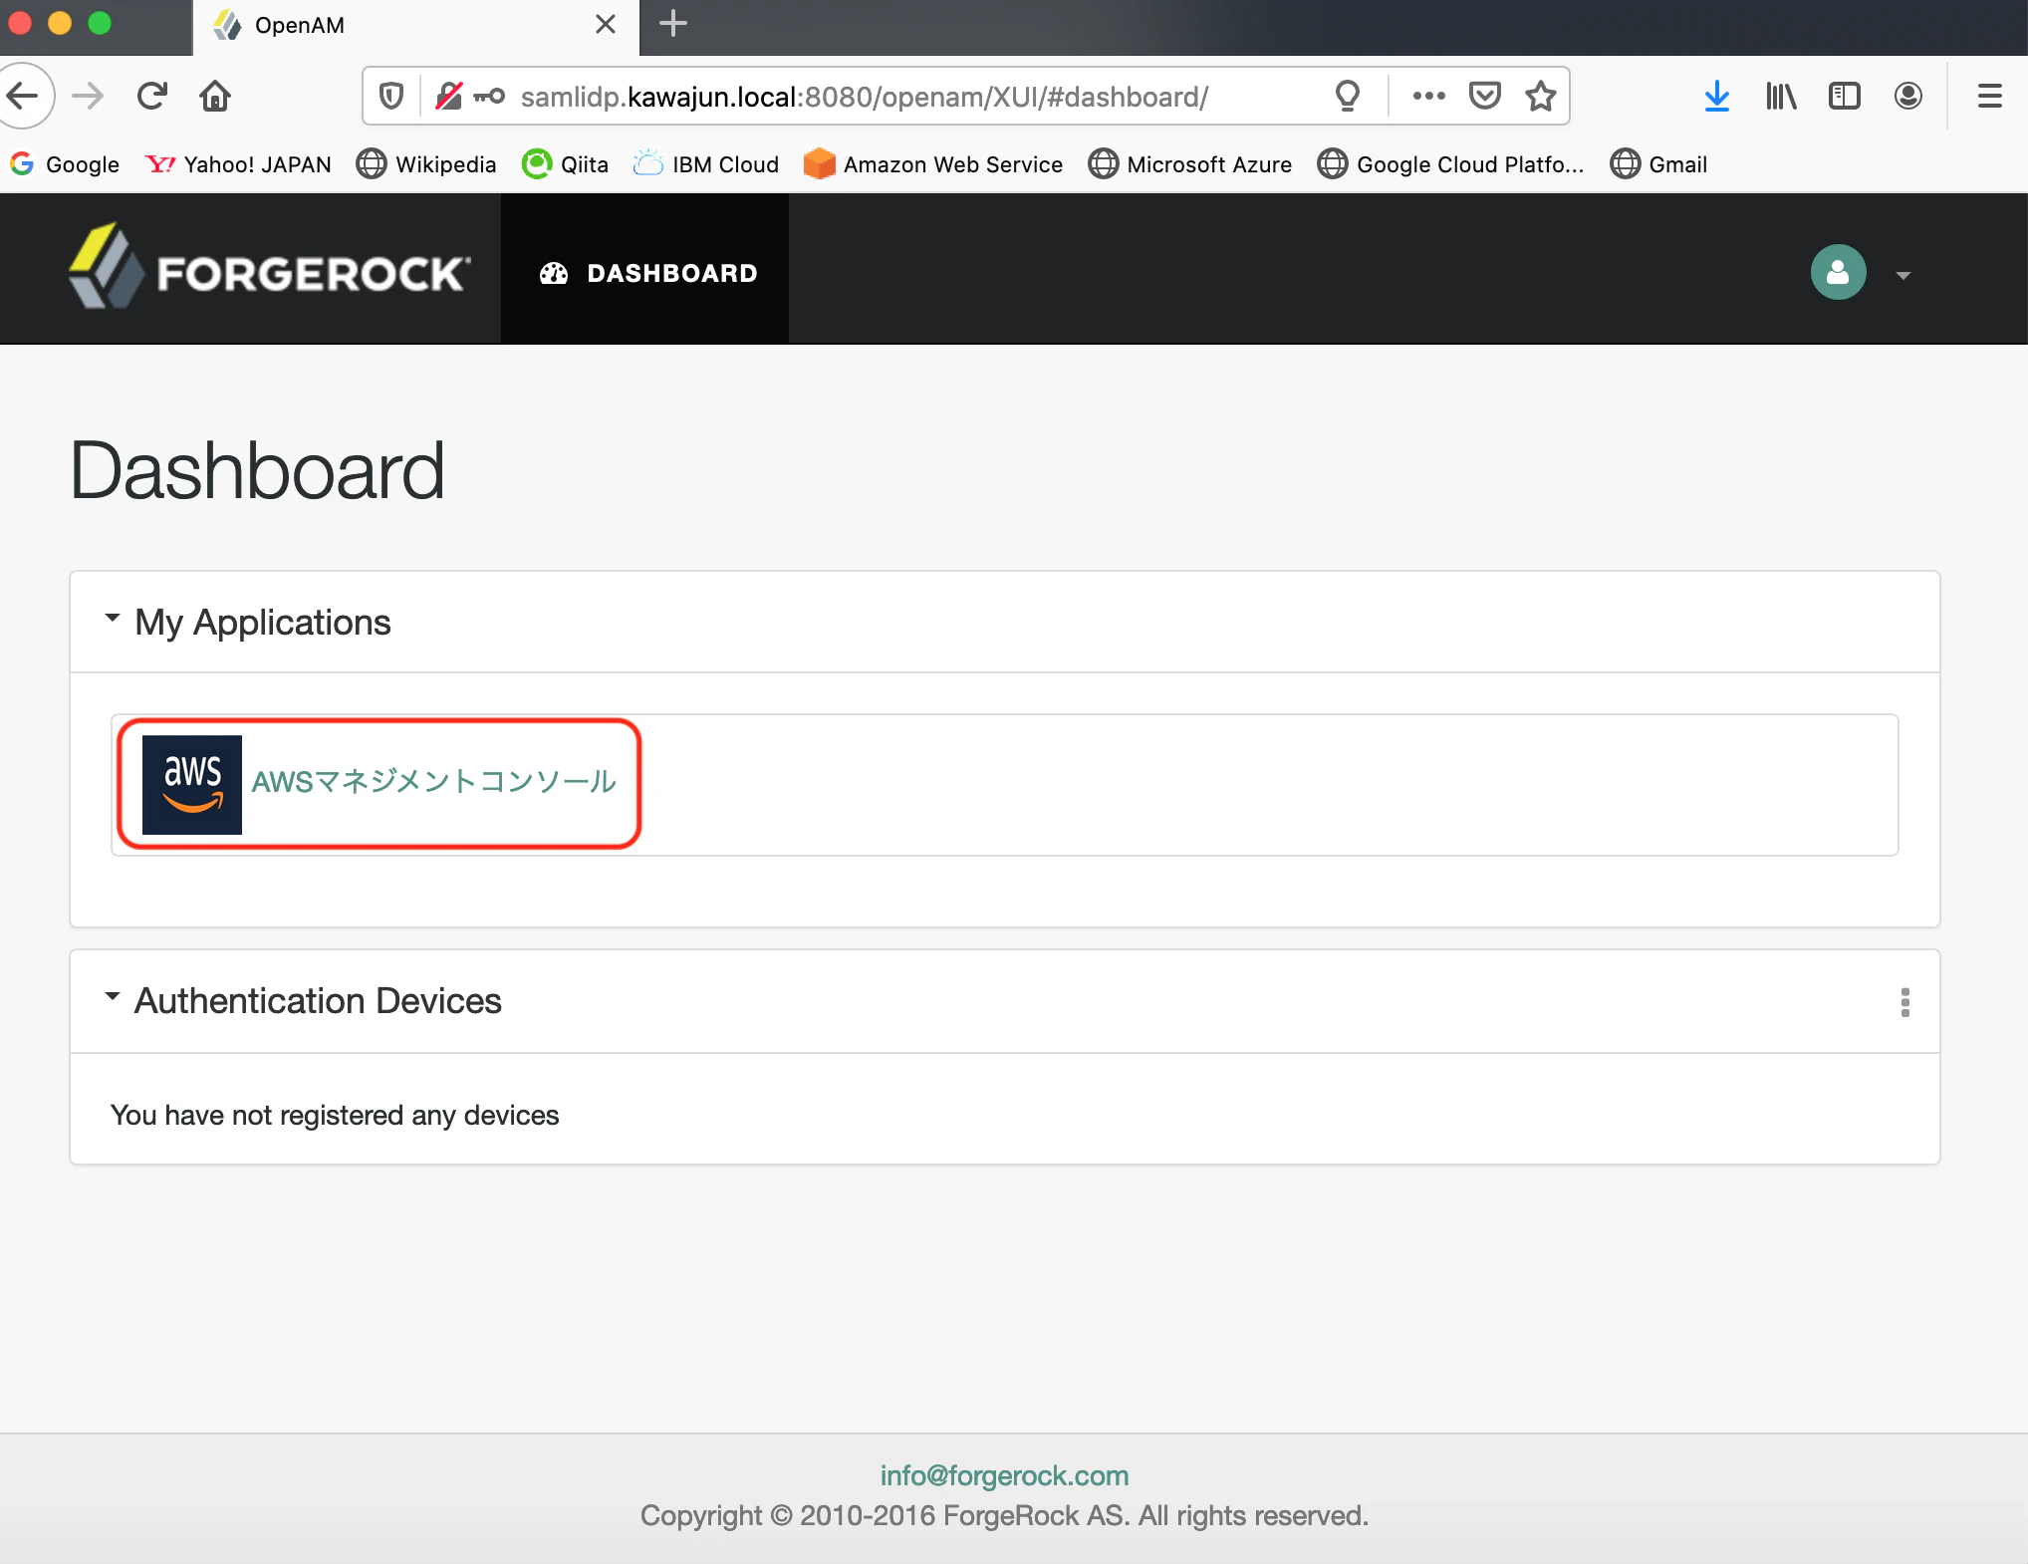
Task: Open the browser home page
Action: pyautogui.click(x=215, y=96)
